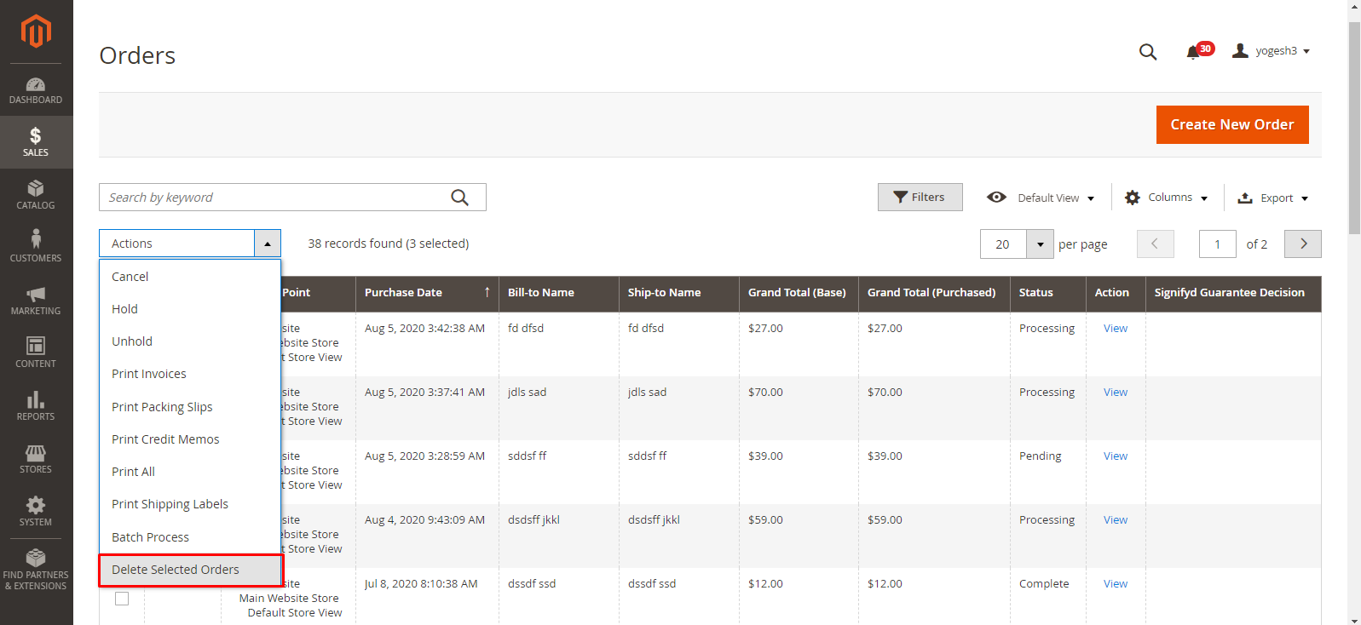Choose Delete Selected Orders action

[190, 570]
